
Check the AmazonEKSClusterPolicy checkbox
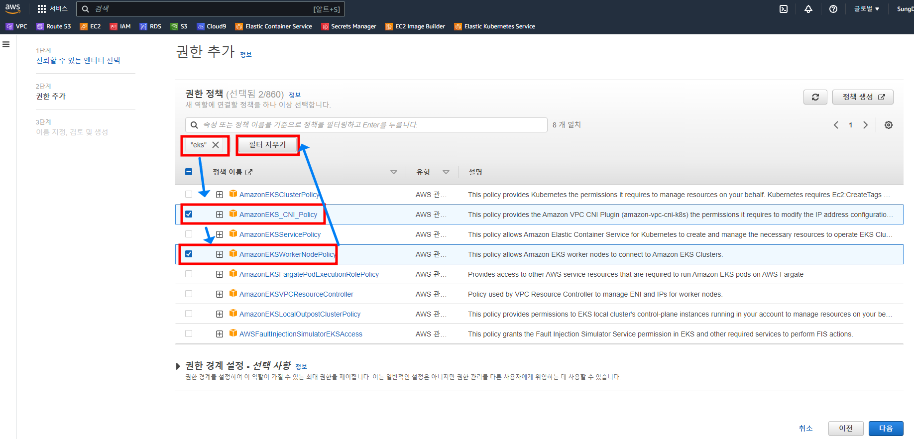tap(189, 194)
